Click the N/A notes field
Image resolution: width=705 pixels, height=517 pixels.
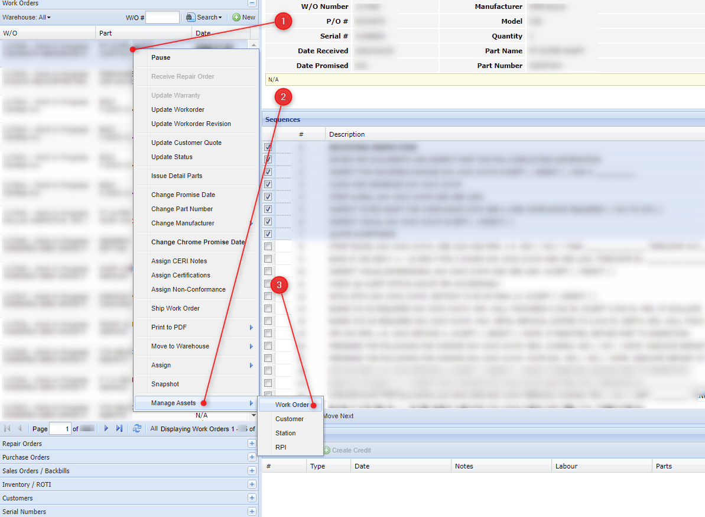(485, 80)
